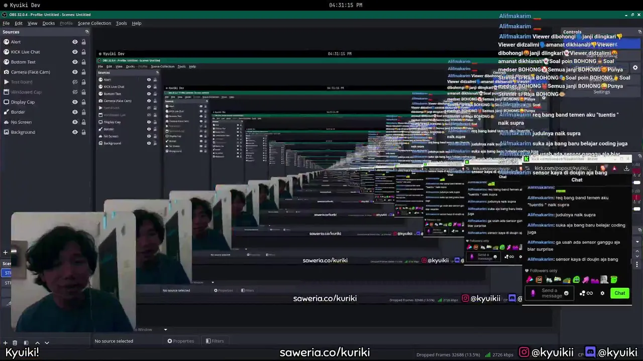This screenshot has width=643, height=361.
Task: Open chat settings gear in Kick popup
Action: click(602, 293)
